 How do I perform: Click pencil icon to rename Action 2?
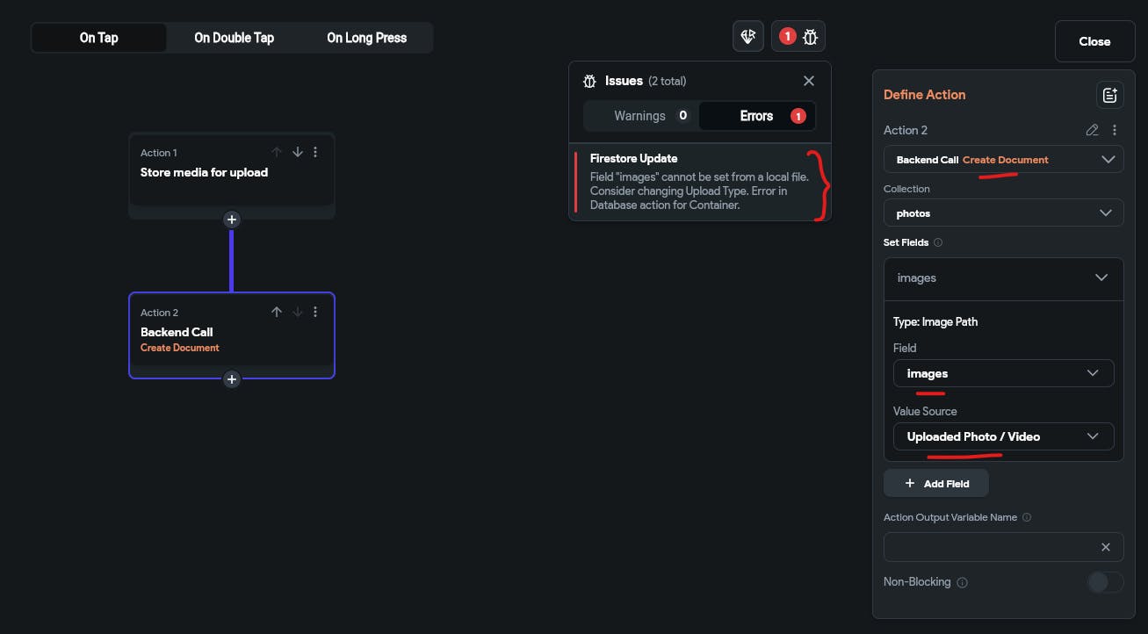(x=1092, y=130)
